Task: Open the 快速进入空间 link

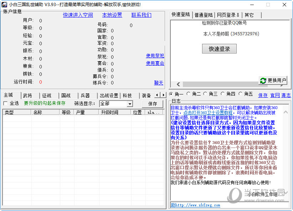Action: [x=78, y=15]
